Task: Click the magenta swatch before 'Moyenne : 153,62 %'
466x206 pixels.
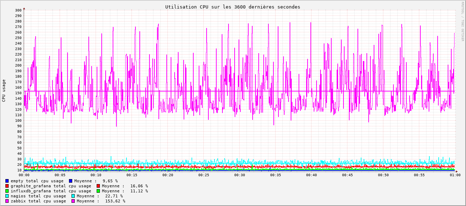Action: click(x=73, y=201)
